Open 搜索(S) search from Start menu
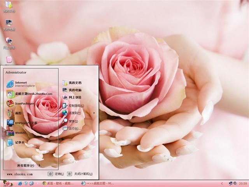The width and height of the screenshot is (249, 187). pyautogui.click(x=70, y=121)
